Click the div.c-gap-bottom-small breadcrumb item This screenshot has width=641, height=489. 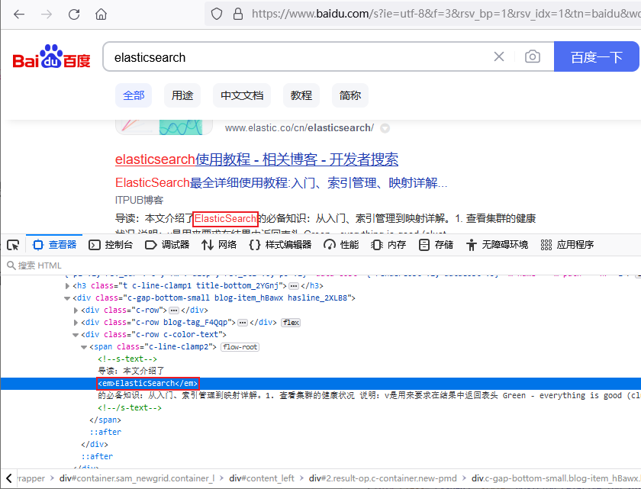coord(556,478)
